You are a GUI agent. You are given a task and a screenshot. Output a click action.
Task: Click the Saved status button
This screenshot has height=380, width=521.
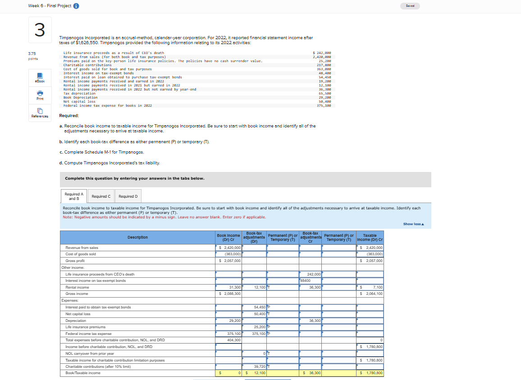click(410, 6)
